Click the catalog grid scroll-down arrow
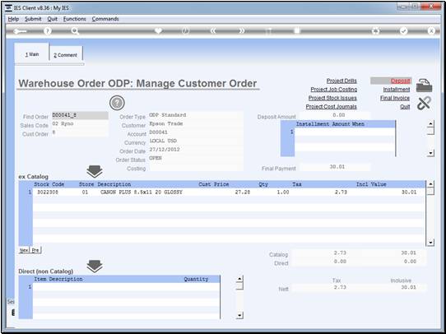Viewport: 446px width, 334px height. (x=431, y=243)
